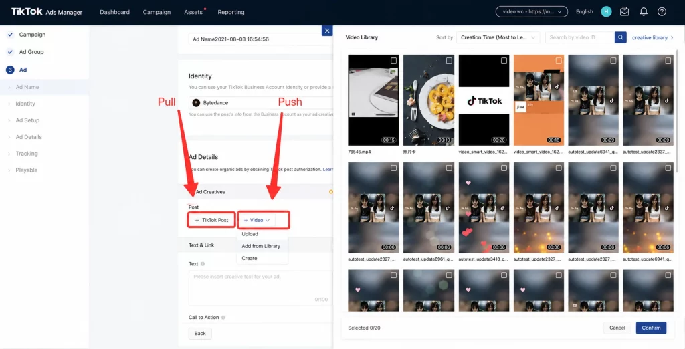Open the Sort by Creation Time dropdown
The image size is (685, 349).
click(x=498, y=37)
